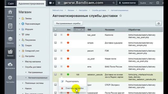Open action menu for kaz_post row
The image size is (168, 94).
(x=61, y=35)
